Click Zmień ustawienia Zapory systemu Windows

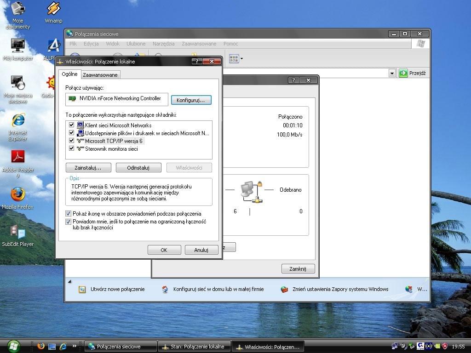coord(340,289)
